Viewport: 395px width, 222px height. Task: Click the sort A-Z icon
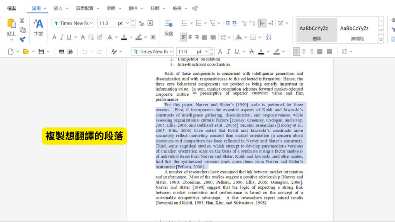(268, 37)
